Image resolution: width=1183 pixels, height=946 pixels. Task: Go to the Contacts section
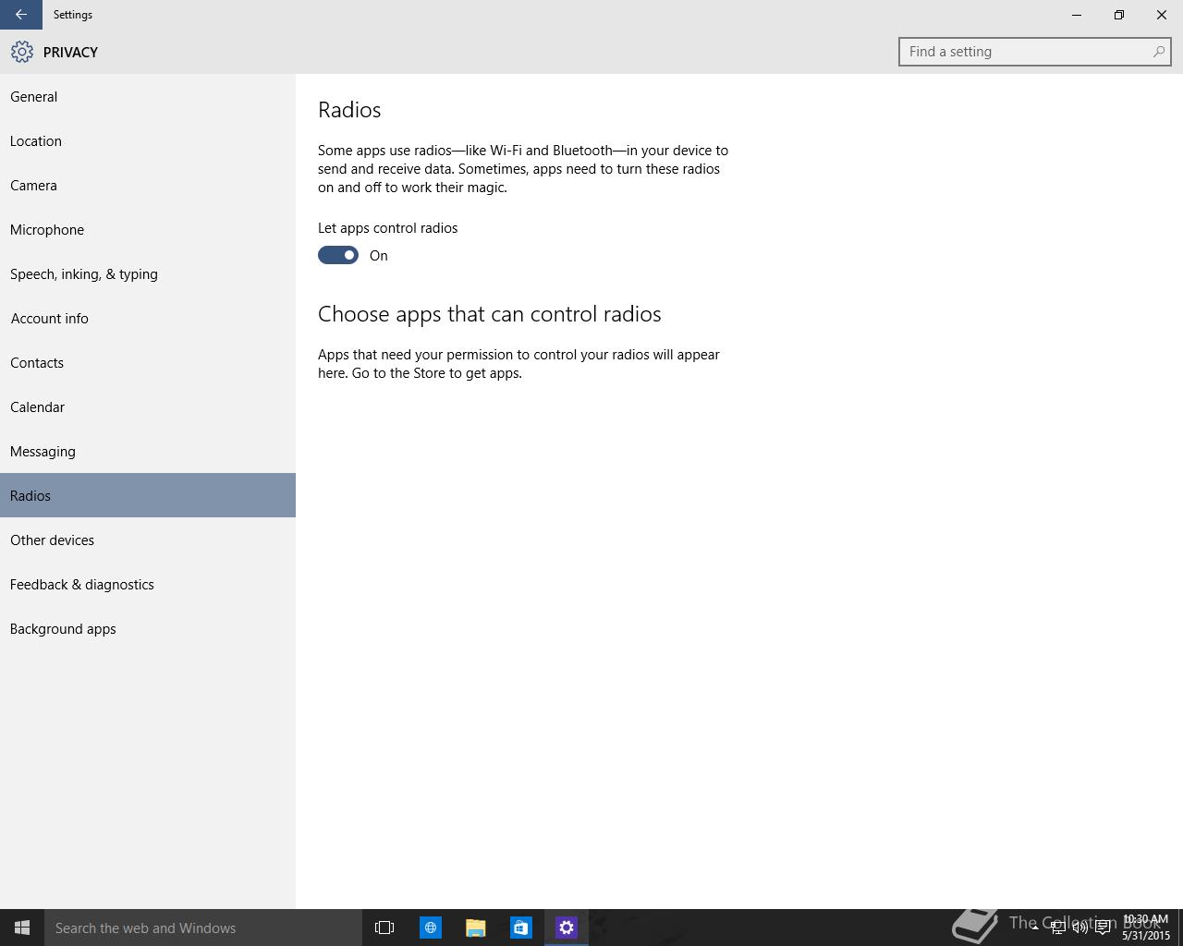(x=148, y=363)
